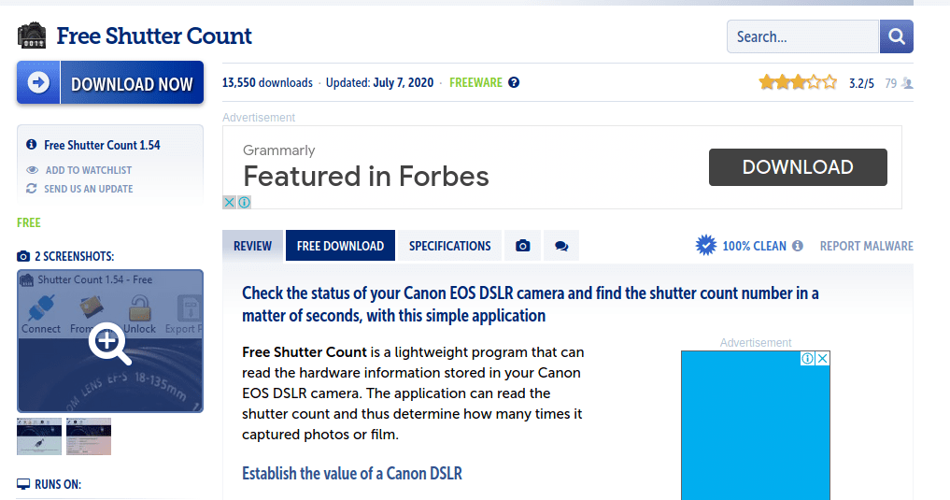The image size is (950, 500).
Task: Toggle Add to Watchlist
Action: tap(88, 170)
